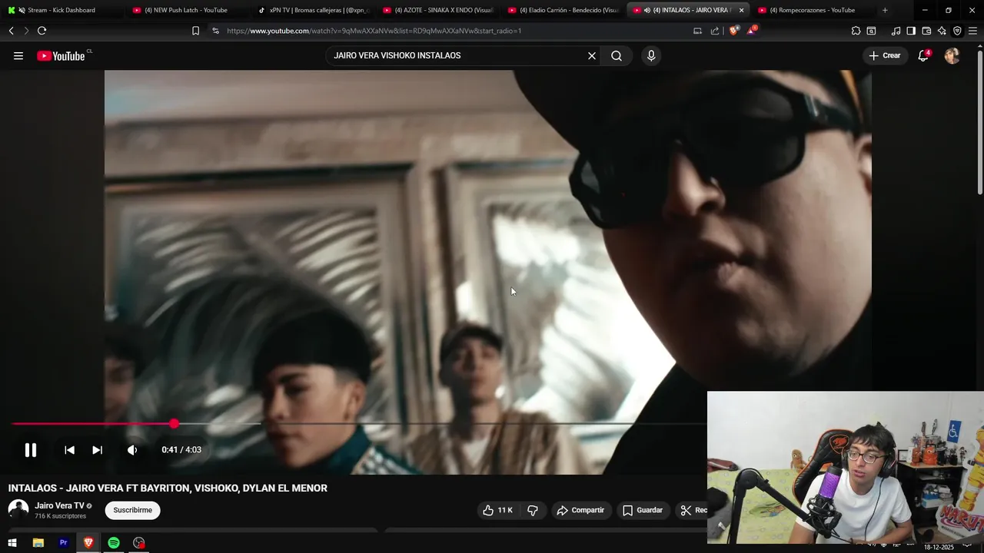The width and height of the screenshot is (984, 553).
Task: Go to the YouTube home logo
Action: click(61, 55)
